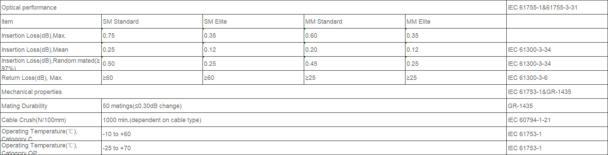Select the "Item" header cell

[7, 22]
